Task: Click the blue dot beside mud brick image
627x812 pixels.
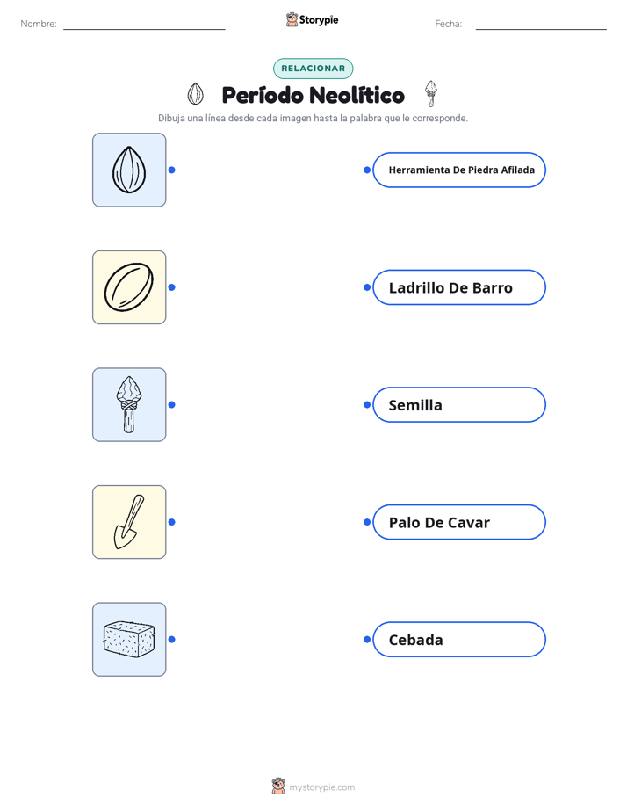Action: pos(172,640)
